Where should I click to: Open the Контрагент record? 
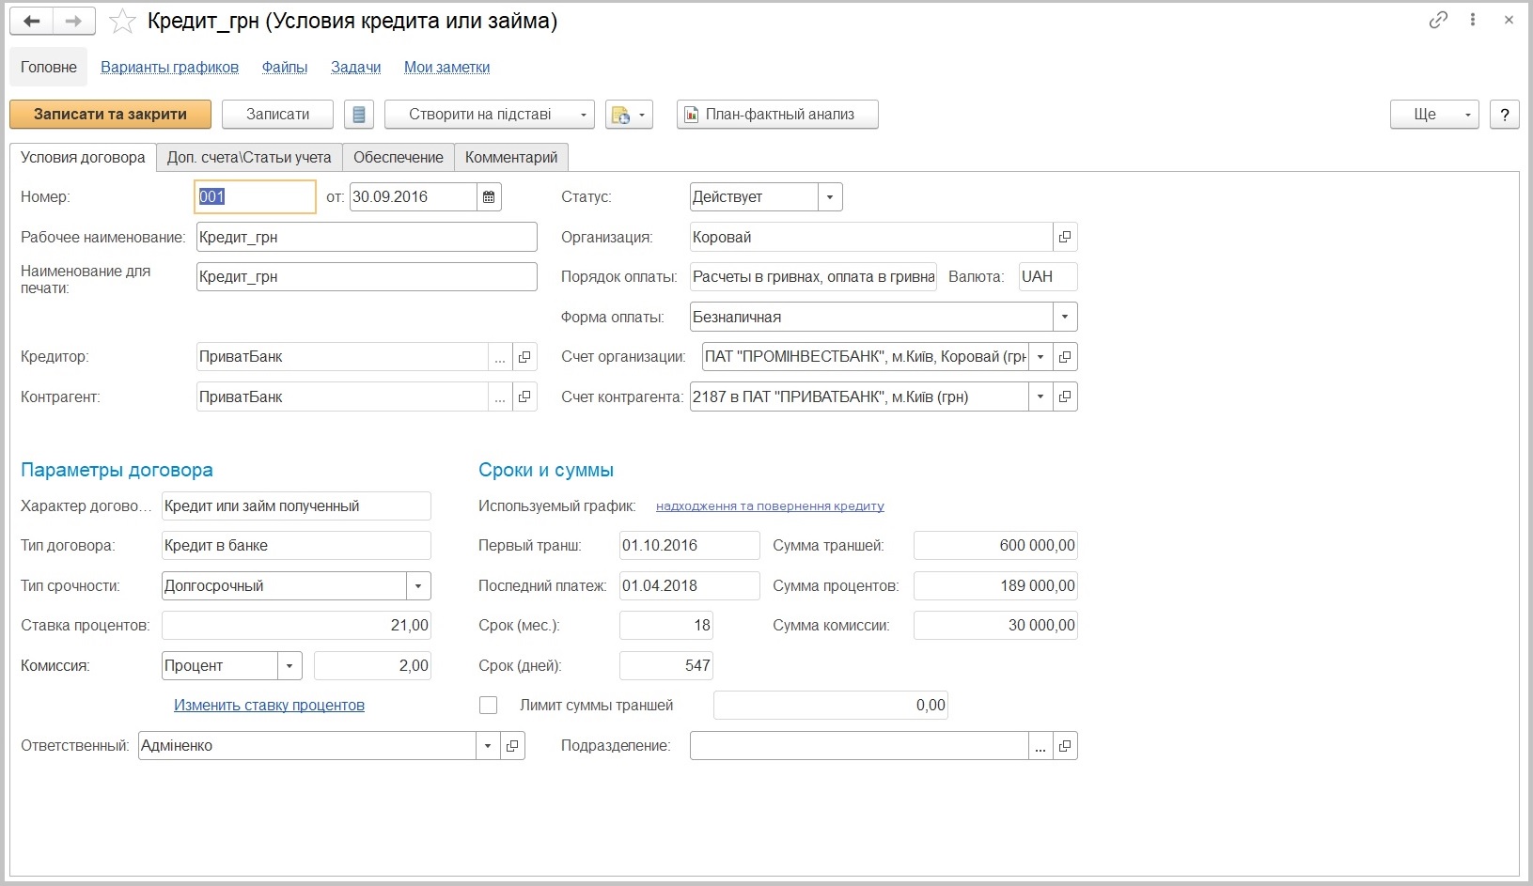(524, 397)
